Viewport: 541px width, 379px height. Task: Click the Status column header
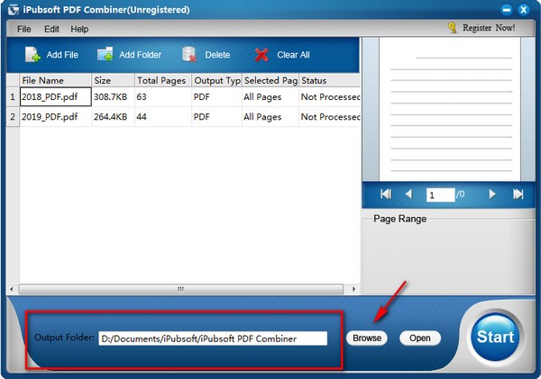click(x=329, y=81)
